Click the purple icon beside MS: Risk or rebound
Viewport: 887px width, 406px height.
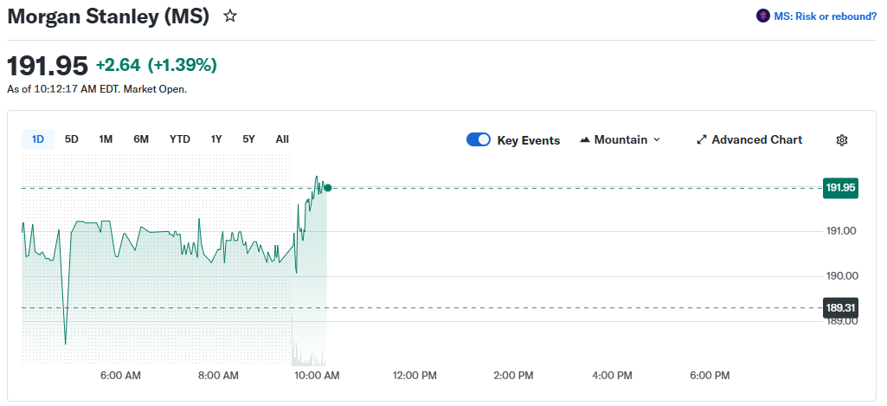pyautogui.click(x=762, y=16)
